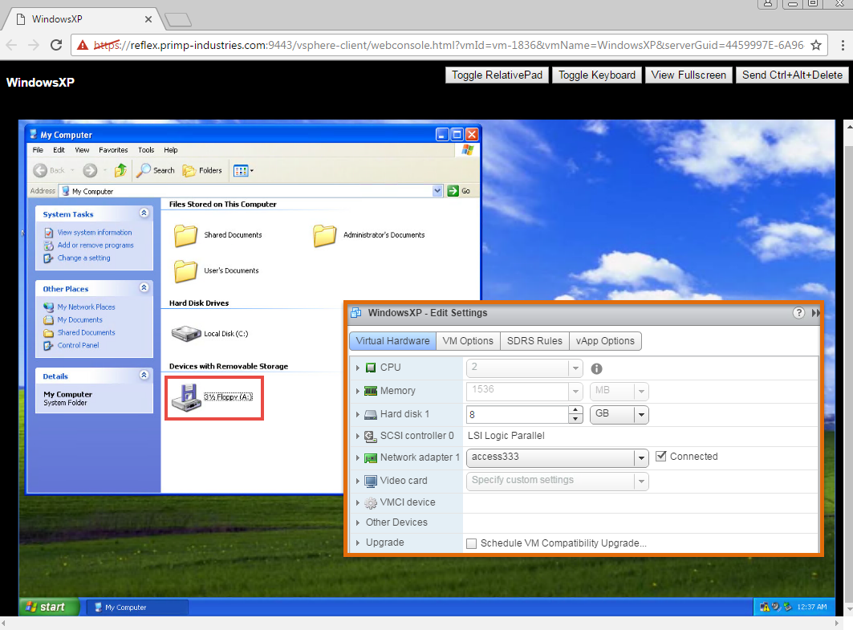Open the View menu in My Computer
The height and width of the screenshot is (630, 853).
[x=82, y=150]
